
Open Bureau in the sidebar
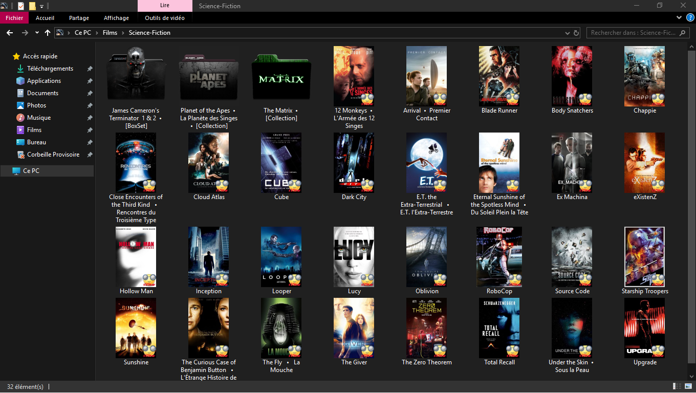36,142
